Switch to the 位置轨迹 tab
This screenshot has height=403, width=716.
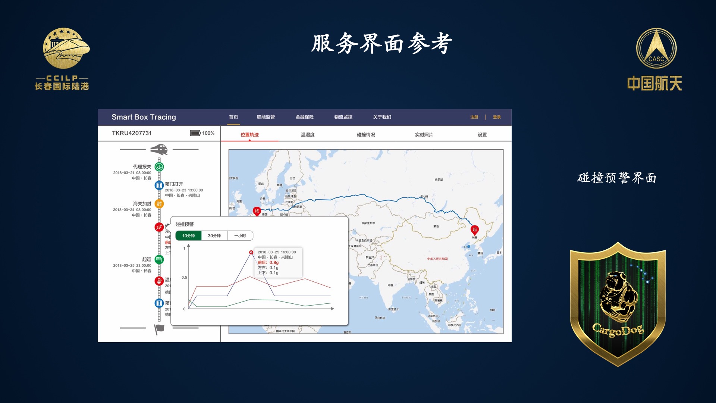pos(249,135)
